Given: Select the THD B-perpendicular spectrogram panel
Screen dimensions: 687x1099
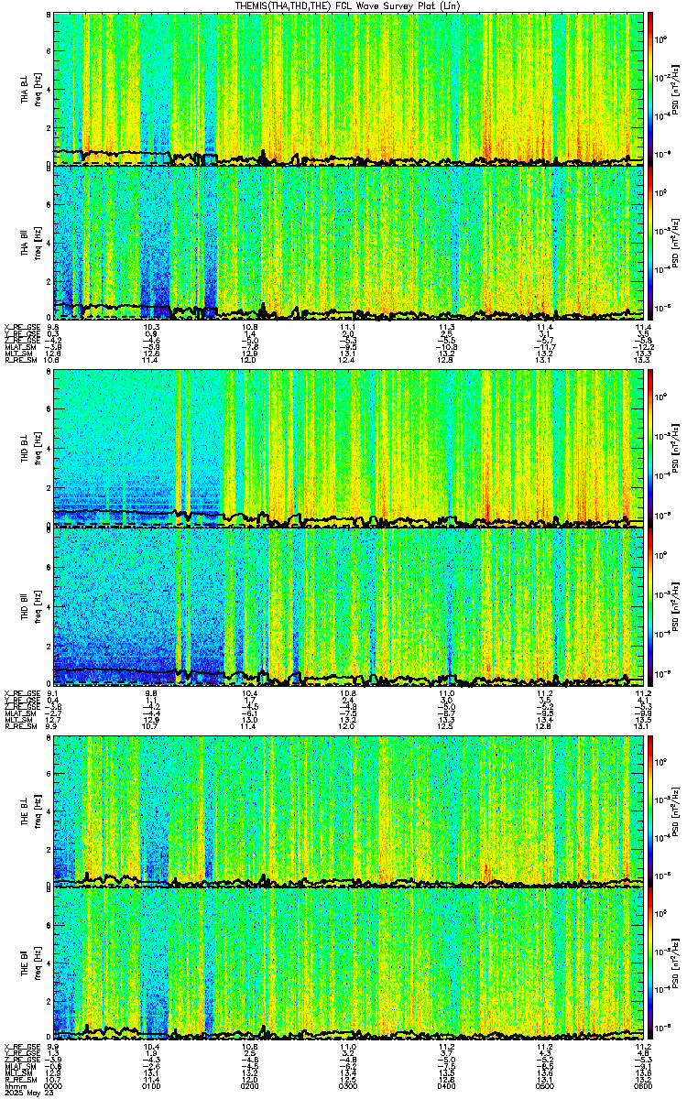Looking at the screenshot, I should [x=348, y=449].
